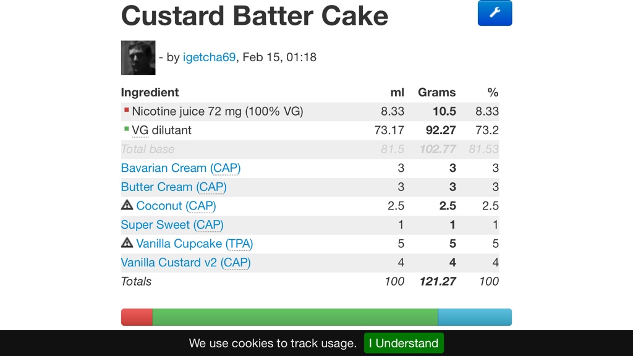Click the red nicotine segment of the bar

(137, 317)
